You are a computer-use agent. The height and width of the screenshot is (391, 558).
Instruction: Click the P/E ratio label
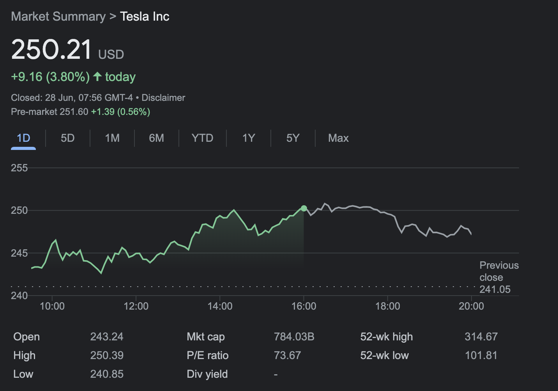208,355
